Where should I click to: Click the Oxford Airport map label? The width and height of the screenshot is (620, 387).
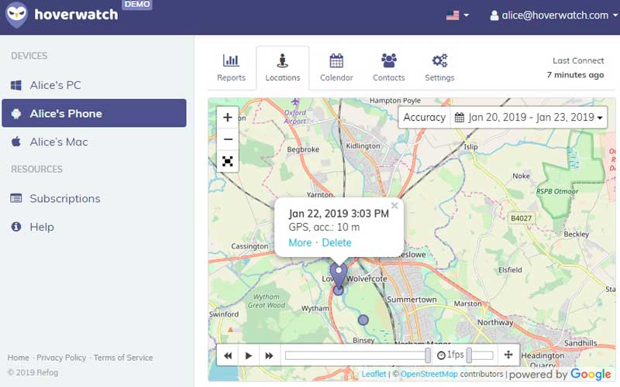coord(295,117)
